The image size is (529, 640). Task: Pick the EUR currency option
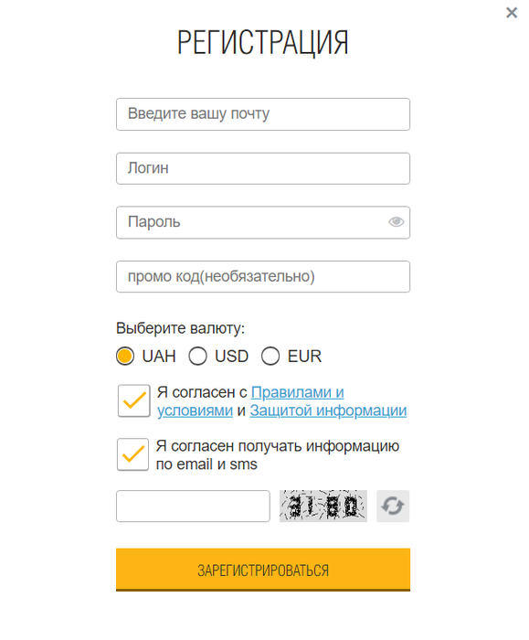pos(270,356)
